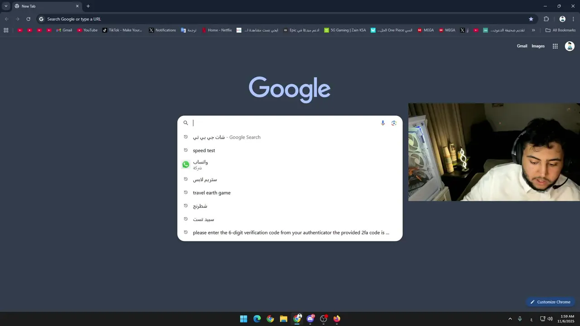Open the Windows Start menu

243,319
